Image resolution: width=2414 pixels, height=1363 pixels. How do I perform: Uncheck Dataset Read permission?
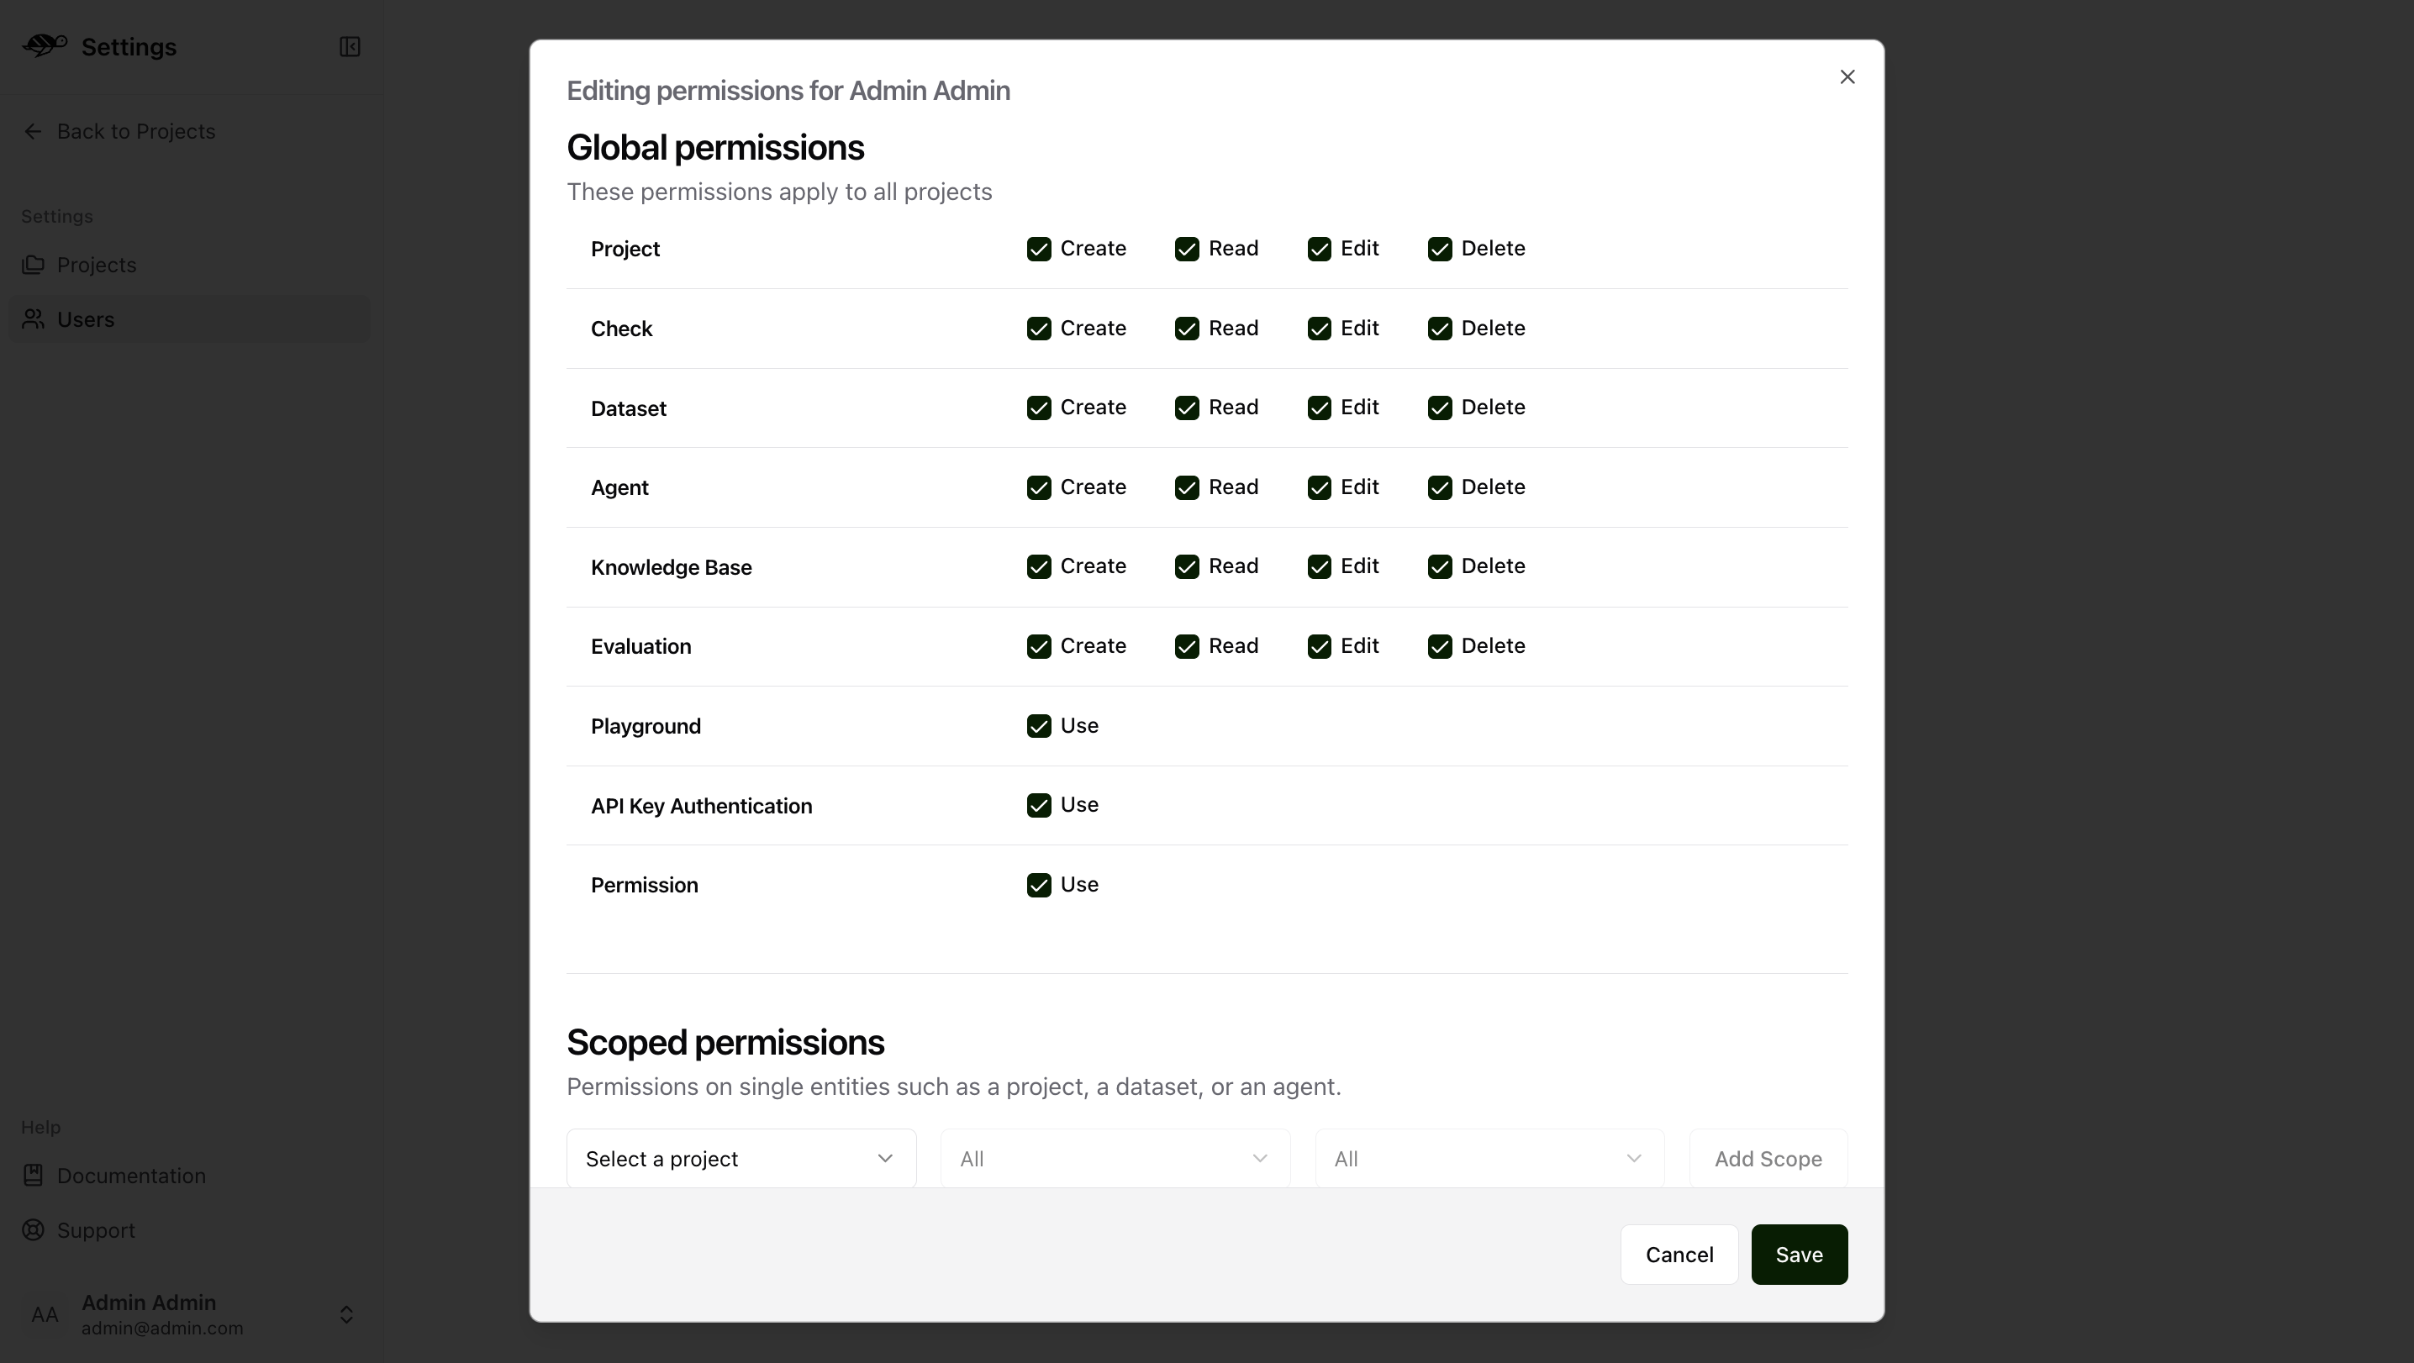1186,408
